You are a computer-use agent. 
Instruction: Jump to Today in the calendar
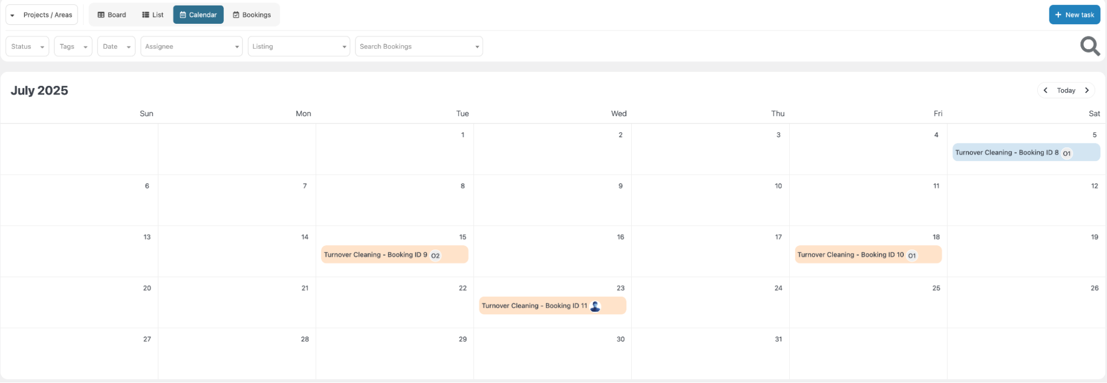(1066, 90)
